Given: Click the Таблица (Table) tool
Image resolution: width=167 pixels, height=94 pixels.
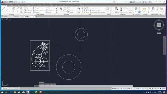Looking at the screenshot, I should click(x=70, y=12).
